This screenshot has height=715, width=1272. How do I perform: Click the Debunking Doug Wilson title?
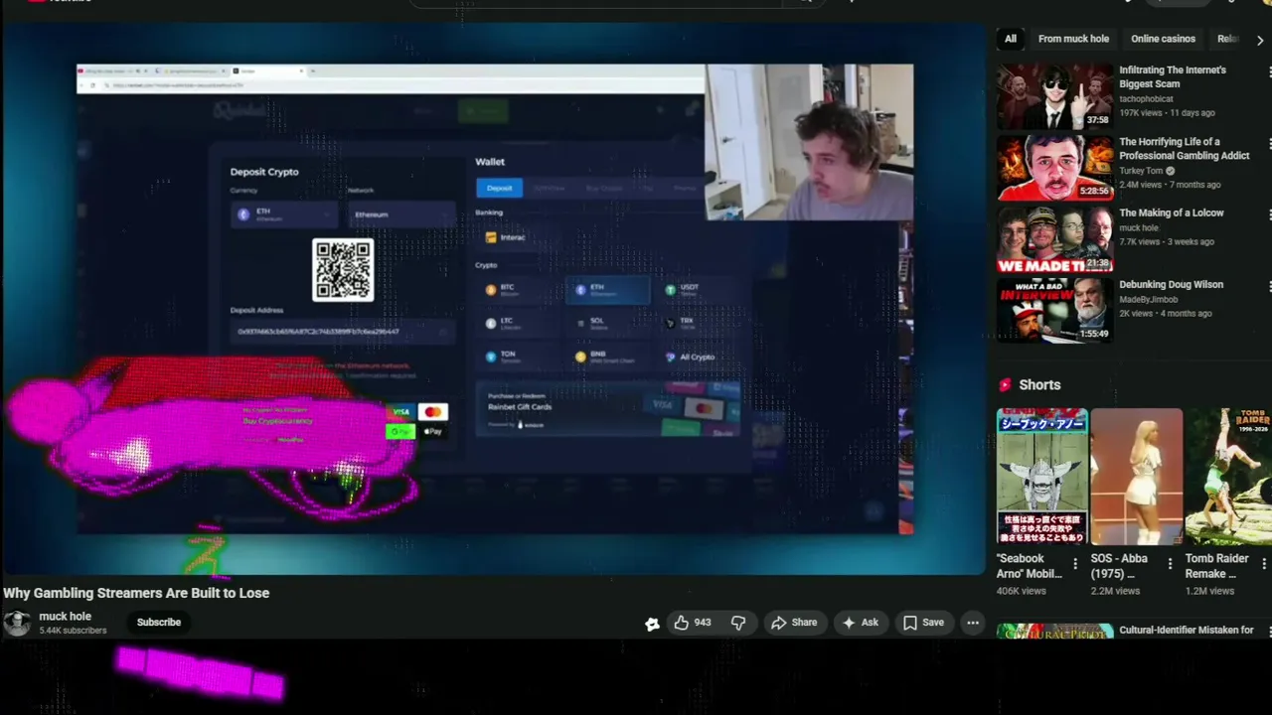click(1171, 284)
